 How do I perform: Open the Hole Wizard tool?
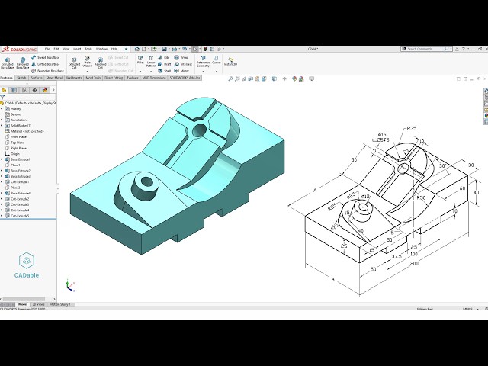(87, 62)
